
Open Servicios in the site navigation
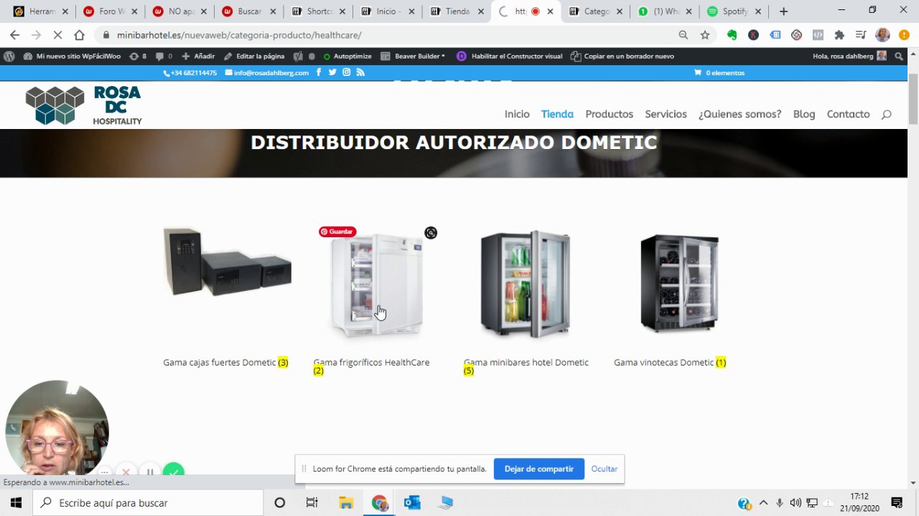click(x=666, y=114)
